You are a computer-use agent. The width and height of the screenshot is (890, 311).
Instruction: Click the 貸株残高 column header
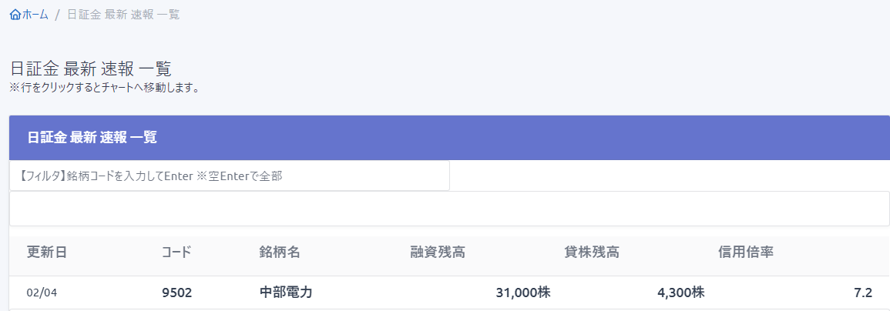[592, 252]
